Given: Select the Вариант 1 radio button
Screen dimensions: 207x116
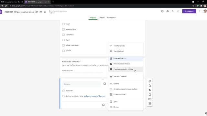Looking at the screenshot, I should 63,91.
